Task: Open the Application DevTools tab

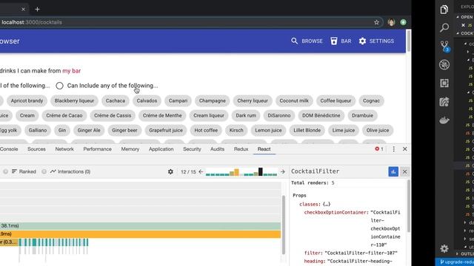Action: (x=161, y=149)
